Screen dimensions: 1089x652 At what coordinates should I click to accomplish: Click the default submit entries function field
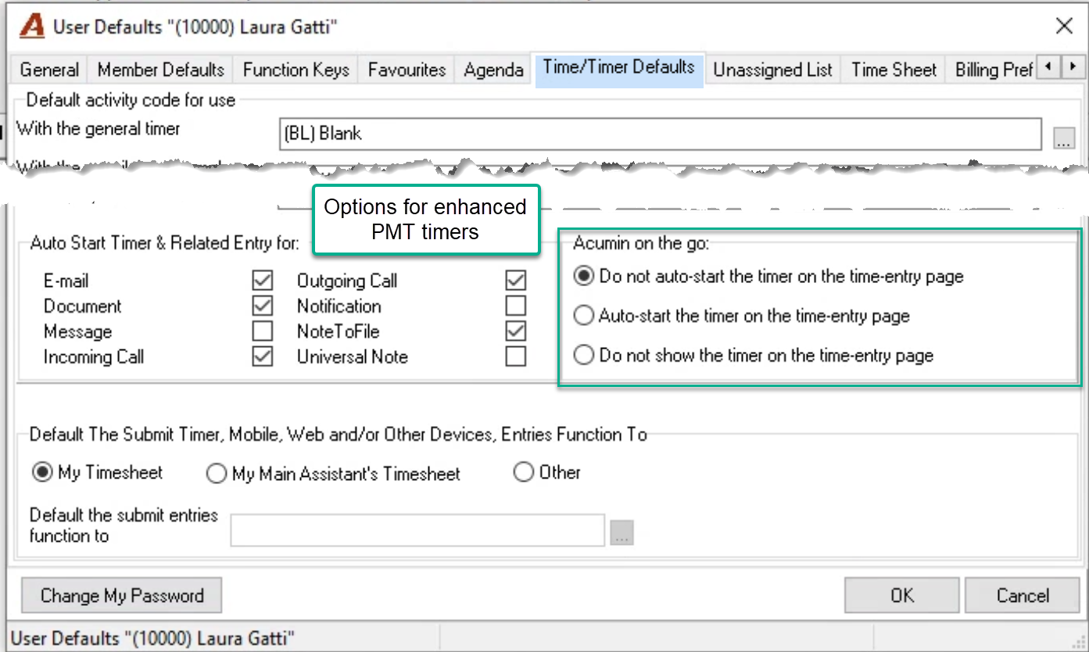417,530
